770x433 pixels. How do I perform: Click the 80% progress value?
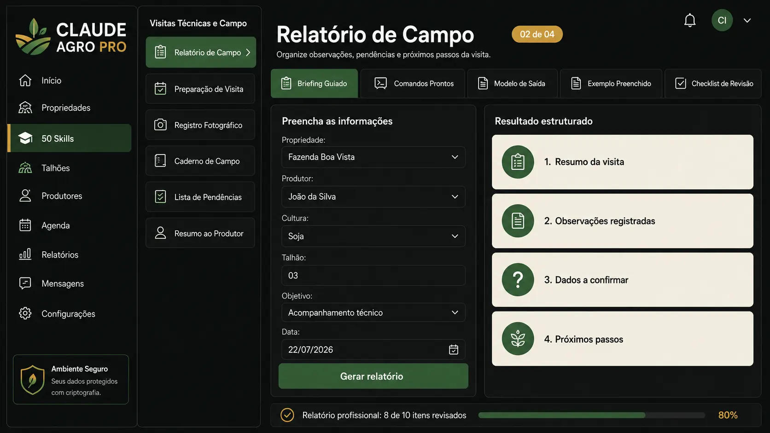click(728, 415)
